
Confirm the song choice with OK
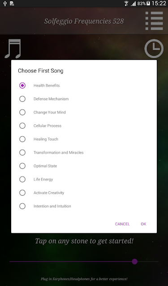143,224
